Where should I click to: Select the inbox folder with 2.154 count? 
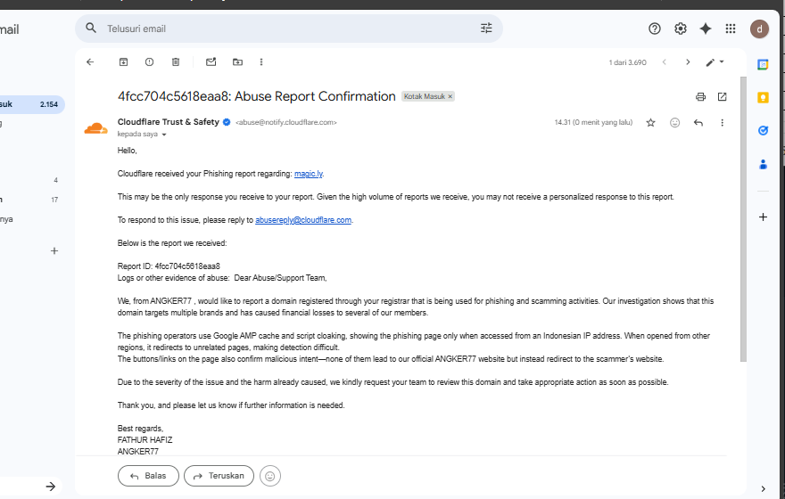coord(31,104)
